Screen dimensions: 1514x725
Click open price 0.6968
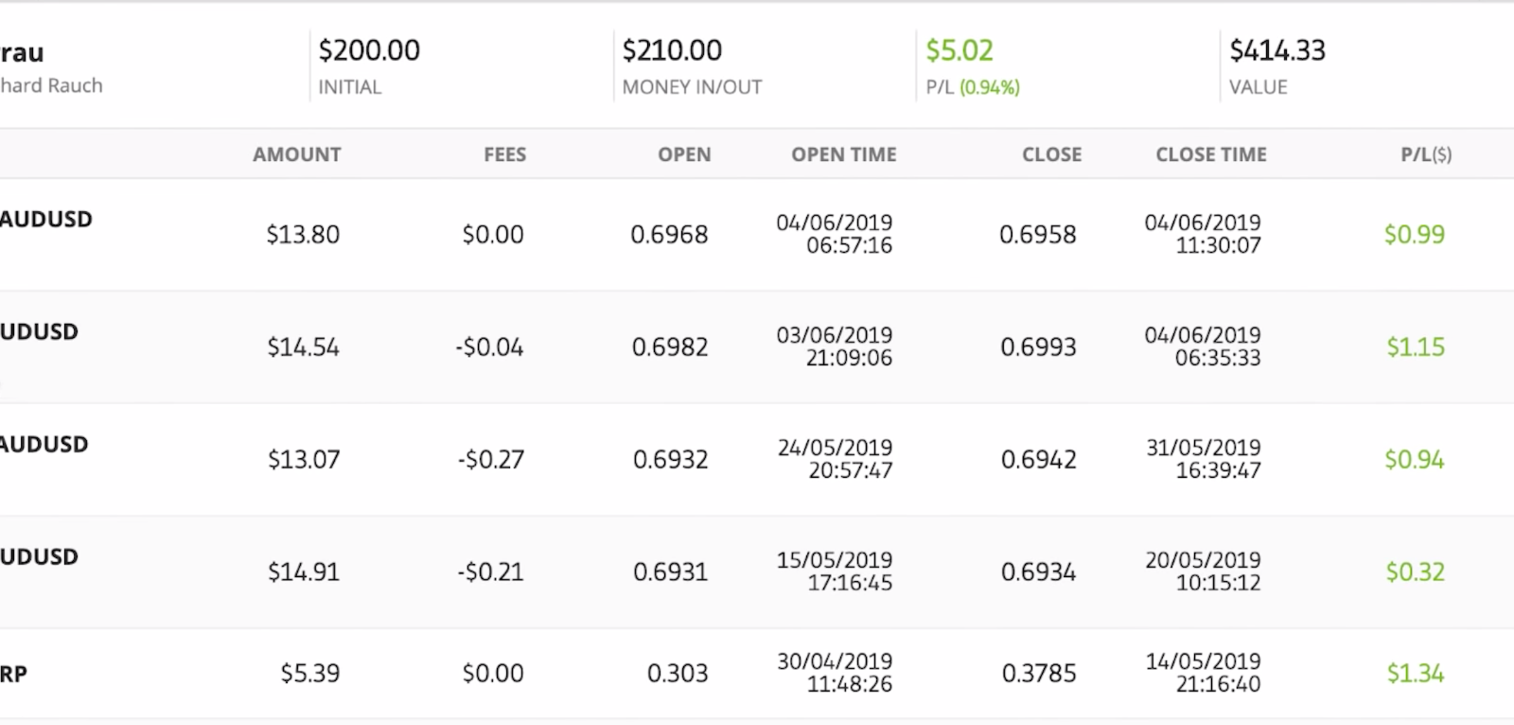point(669,235)
